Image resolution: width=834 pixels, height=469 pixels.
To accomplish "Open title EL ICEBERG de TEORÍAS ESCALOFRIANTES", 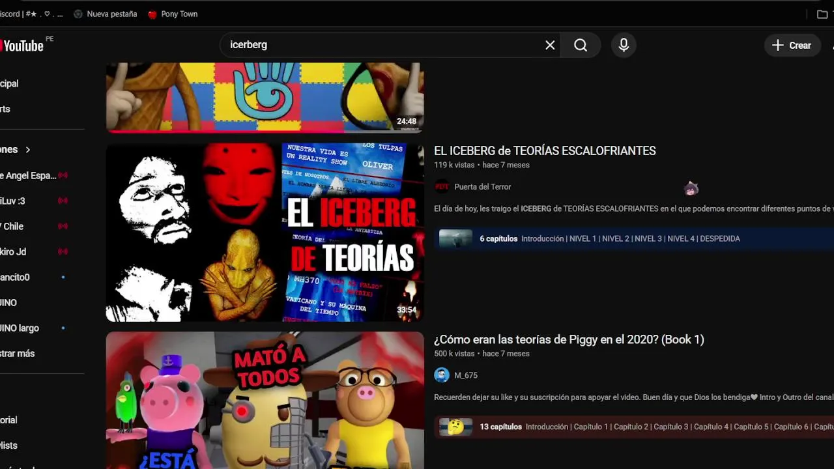I will 545,150.
